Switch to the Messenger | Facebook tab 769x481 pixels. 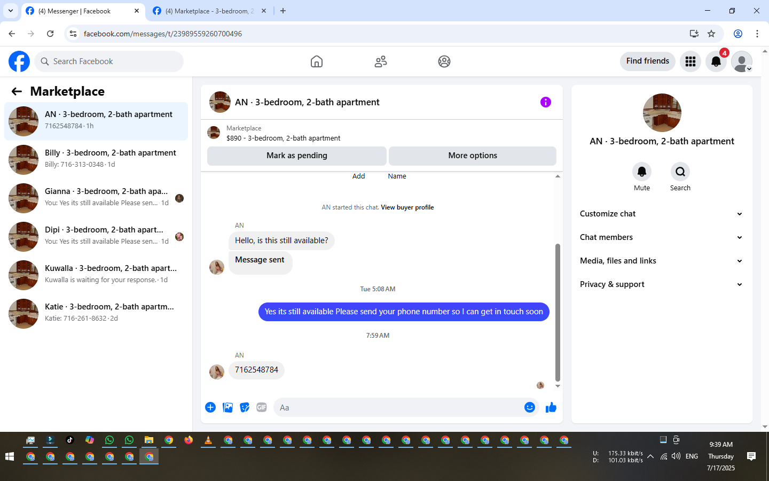83,11
